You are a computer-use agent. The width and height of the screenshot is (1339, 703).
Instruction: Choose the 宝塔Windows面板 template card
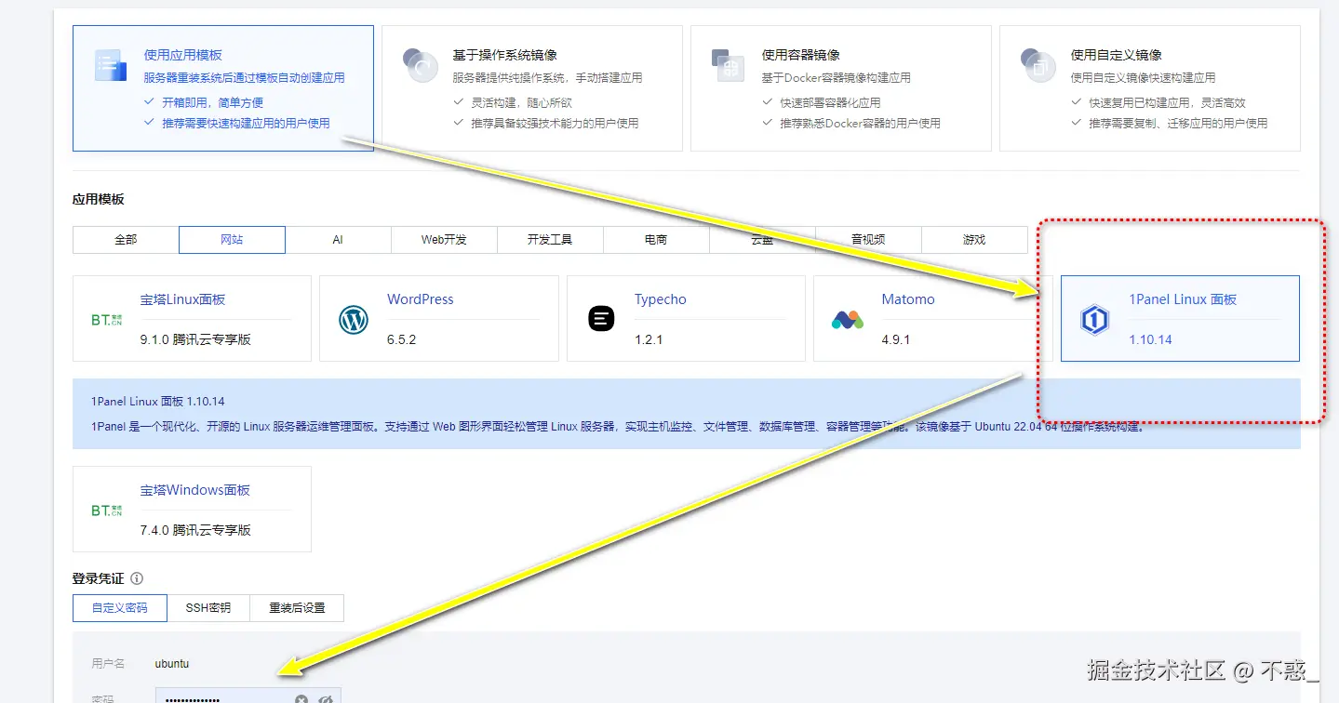pyautogui.click(x=192, y=509)
